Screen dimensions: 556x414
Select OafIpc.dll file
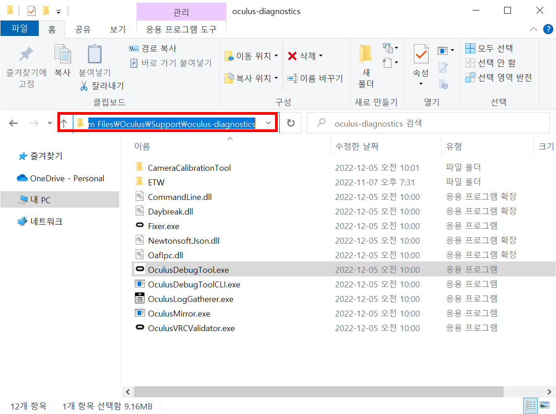click(165, 255)
